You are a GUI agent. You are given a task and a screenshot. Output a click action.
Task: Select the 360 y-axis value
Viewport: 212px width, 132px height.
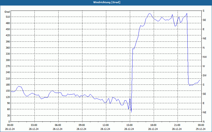pyautogui.click(x=8, y=48)
